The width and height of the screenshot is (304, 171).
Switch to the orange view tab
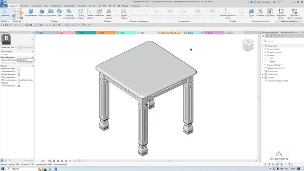pyautogui.click(x=105, y=33)
